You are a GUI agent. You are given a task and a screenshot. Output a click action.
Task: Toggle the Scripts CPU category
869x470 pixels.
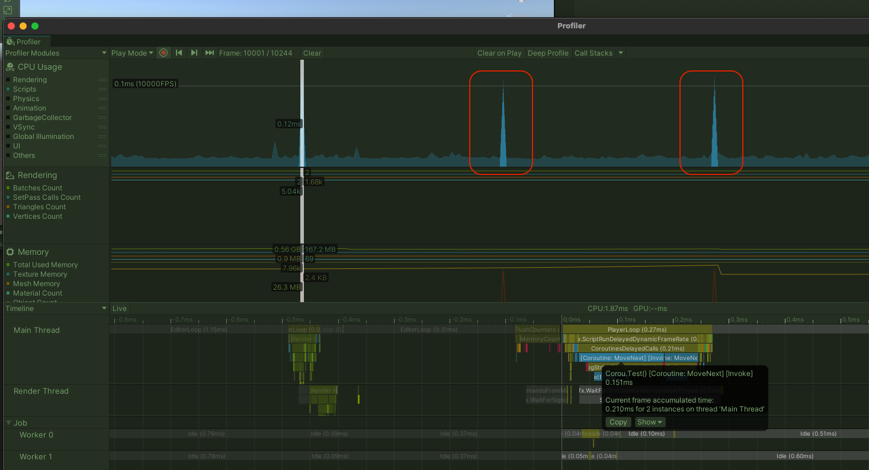[x=8, y=89]
